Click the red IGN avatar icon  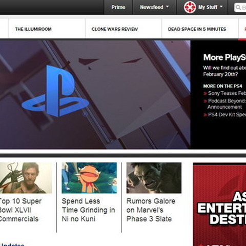tap(190, 7)
